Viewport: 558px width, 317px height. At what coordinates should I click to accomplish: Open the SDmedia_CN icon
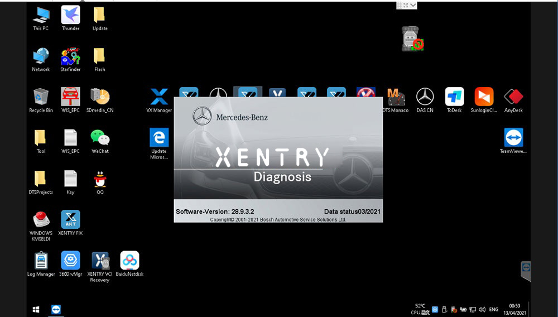tap(100, 100)
